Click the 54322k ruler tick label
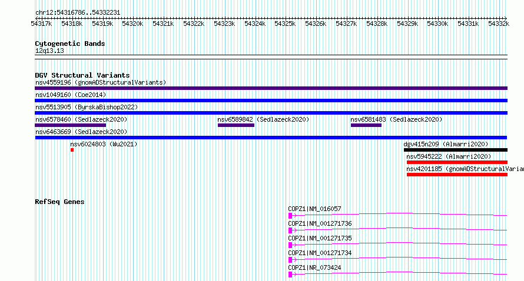Viewport: 524px width, 281px height. 194,24
